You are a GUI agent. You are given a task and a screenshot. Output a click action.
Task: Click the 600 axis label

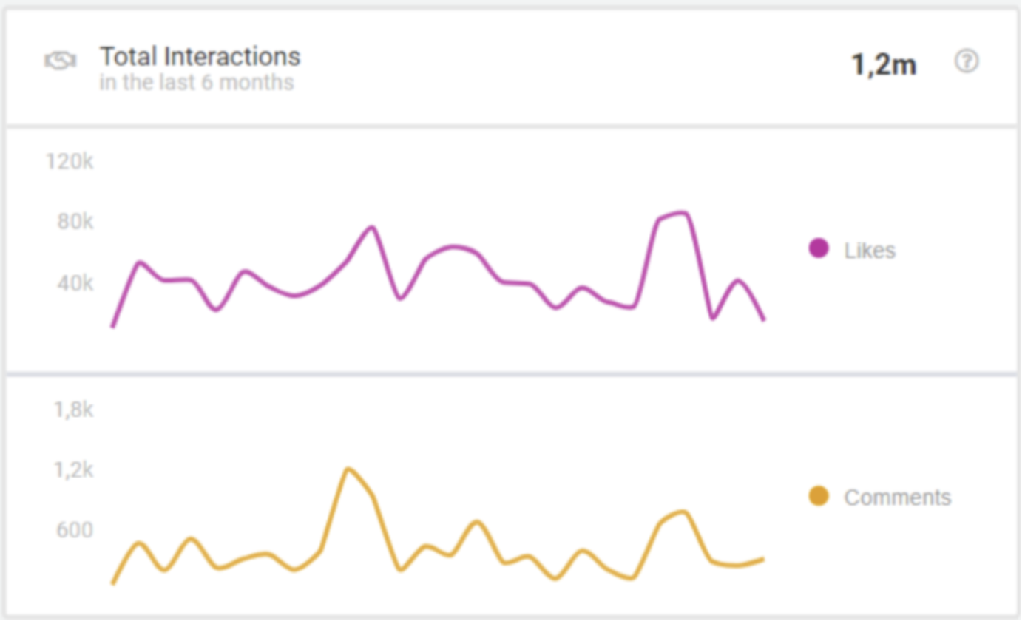point(75,530)
